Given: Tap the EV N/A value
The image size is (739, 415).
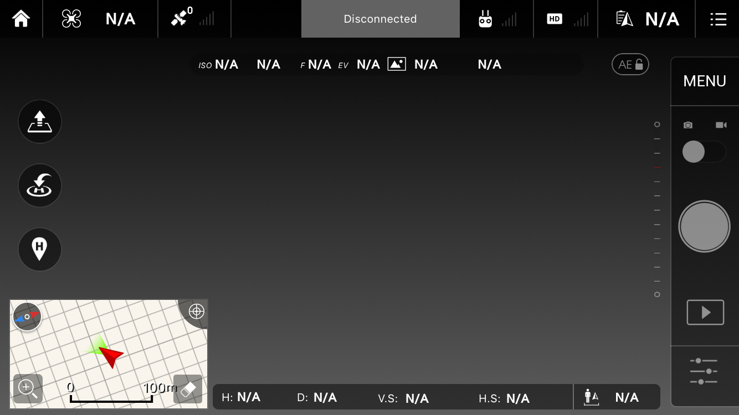Looking at the screenshot, I should point(368,65).
